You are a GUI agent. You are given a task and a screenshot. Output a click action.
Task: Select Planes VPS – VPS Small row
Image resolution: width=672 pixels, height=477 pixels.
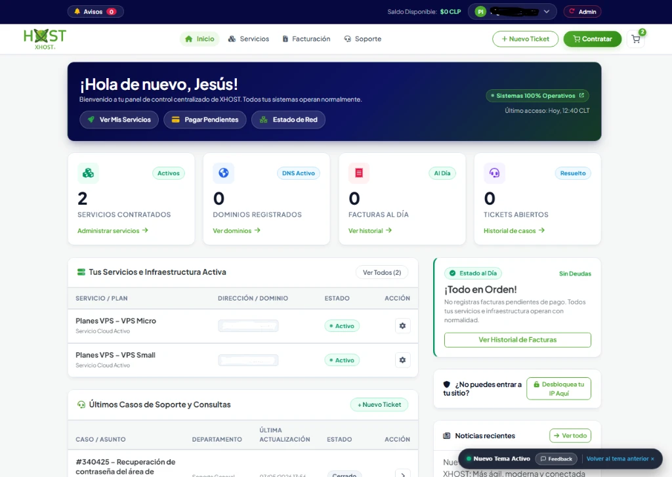click(243, 360)
